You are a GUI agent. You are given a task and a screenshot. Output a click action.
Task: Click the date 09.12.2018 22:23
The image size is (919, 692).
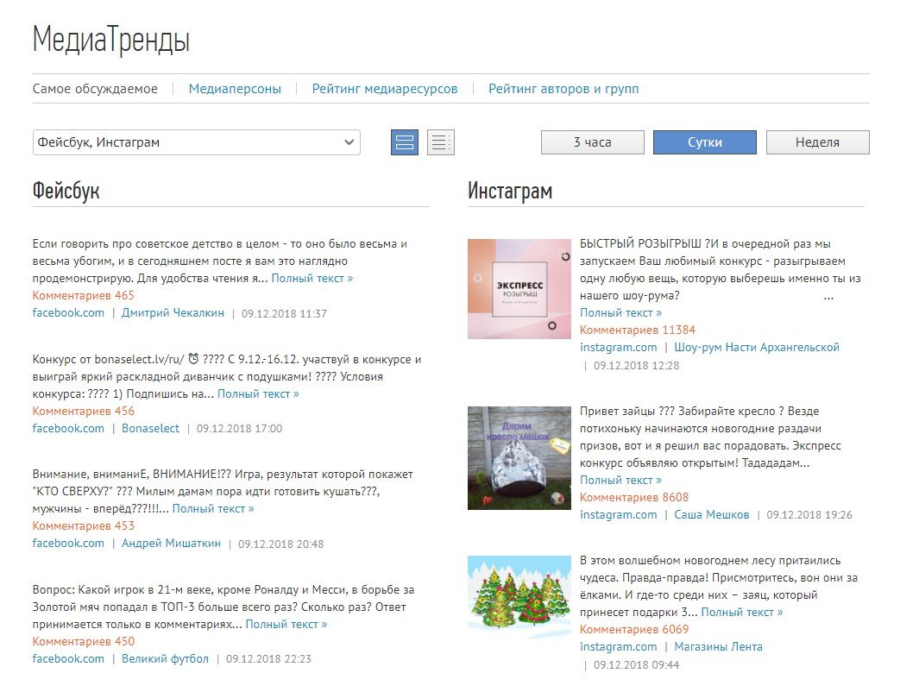pyautogui.click(x=268, y=659)
